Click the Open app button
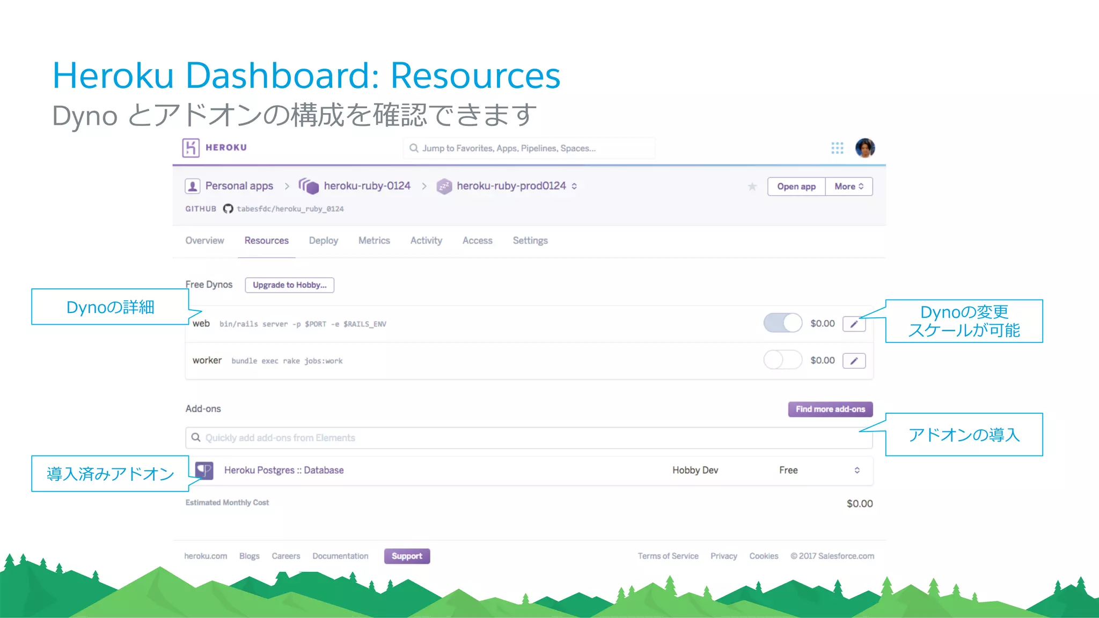Viewport: 1099px width, 618px height. click(x=796, y=187)
